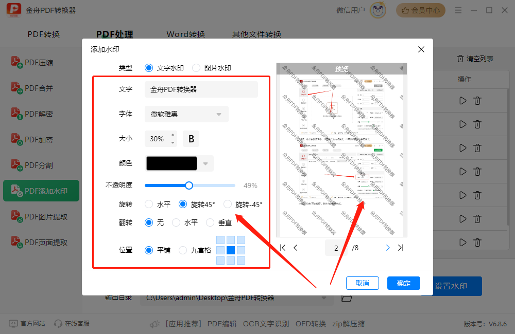Select bottom-right cell in nine-grid
This screenshot has width=515, height=334.
coord(241,261)
